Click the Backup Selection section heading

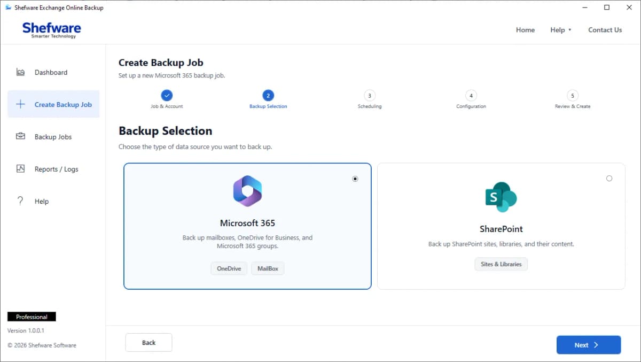click(165, 131)
